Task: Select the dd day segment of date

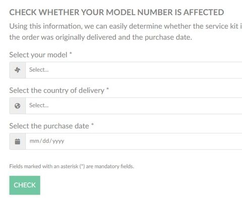Action: click(x=45, y=141)
